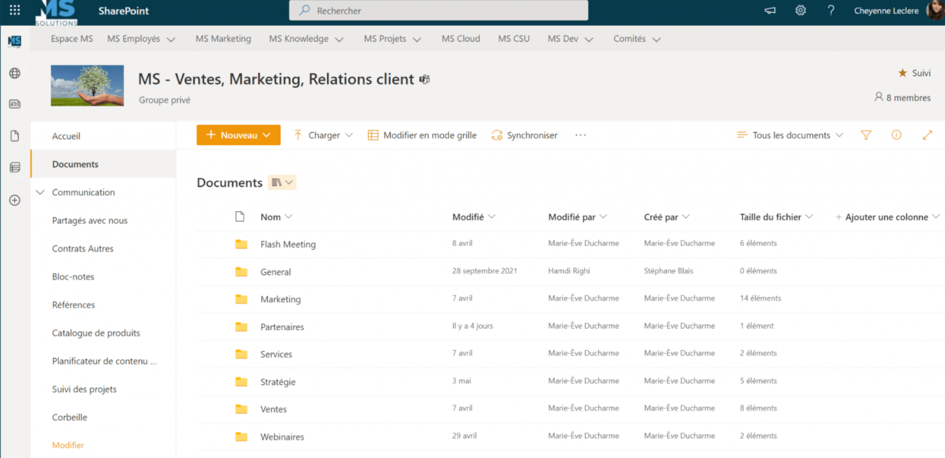The height and width of the screenshot is (458, 945).
Task: Open the Créé par column dropdown
Action: (666, 217)
